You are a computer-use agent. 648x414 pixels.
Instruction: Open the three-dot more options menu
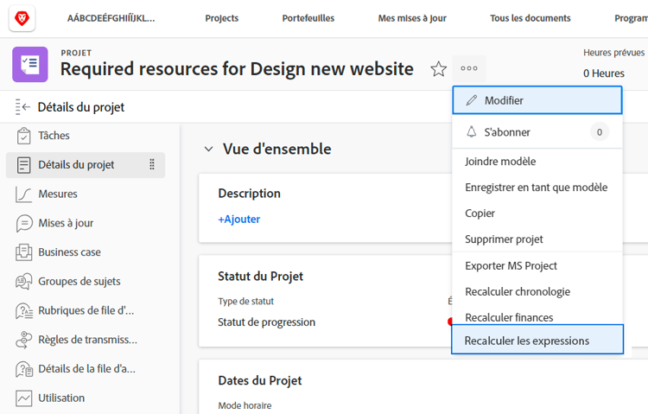[469, 68]
